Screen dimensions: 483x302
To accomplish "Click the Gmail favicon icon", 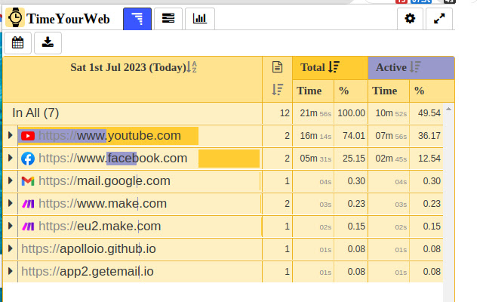I will [x=28, y=181].
